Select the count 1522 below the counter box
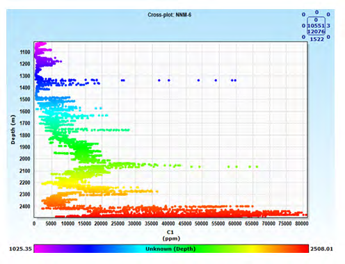 point(316,39)
